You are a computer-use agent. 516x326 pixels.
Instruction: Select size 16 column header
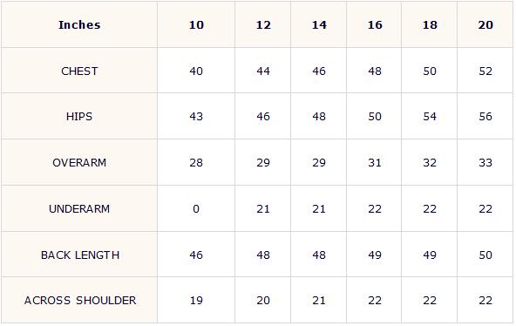pyautogui.click(x=375, y=25)
